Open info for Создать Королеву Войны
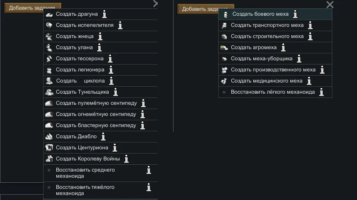Viewport: 357px width, 200px height. [126, 159]
